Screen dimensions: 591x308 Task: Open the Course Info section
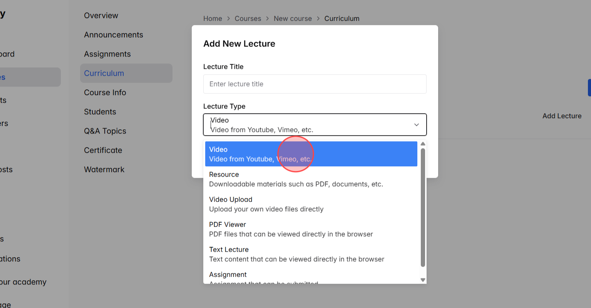point(105,92)
